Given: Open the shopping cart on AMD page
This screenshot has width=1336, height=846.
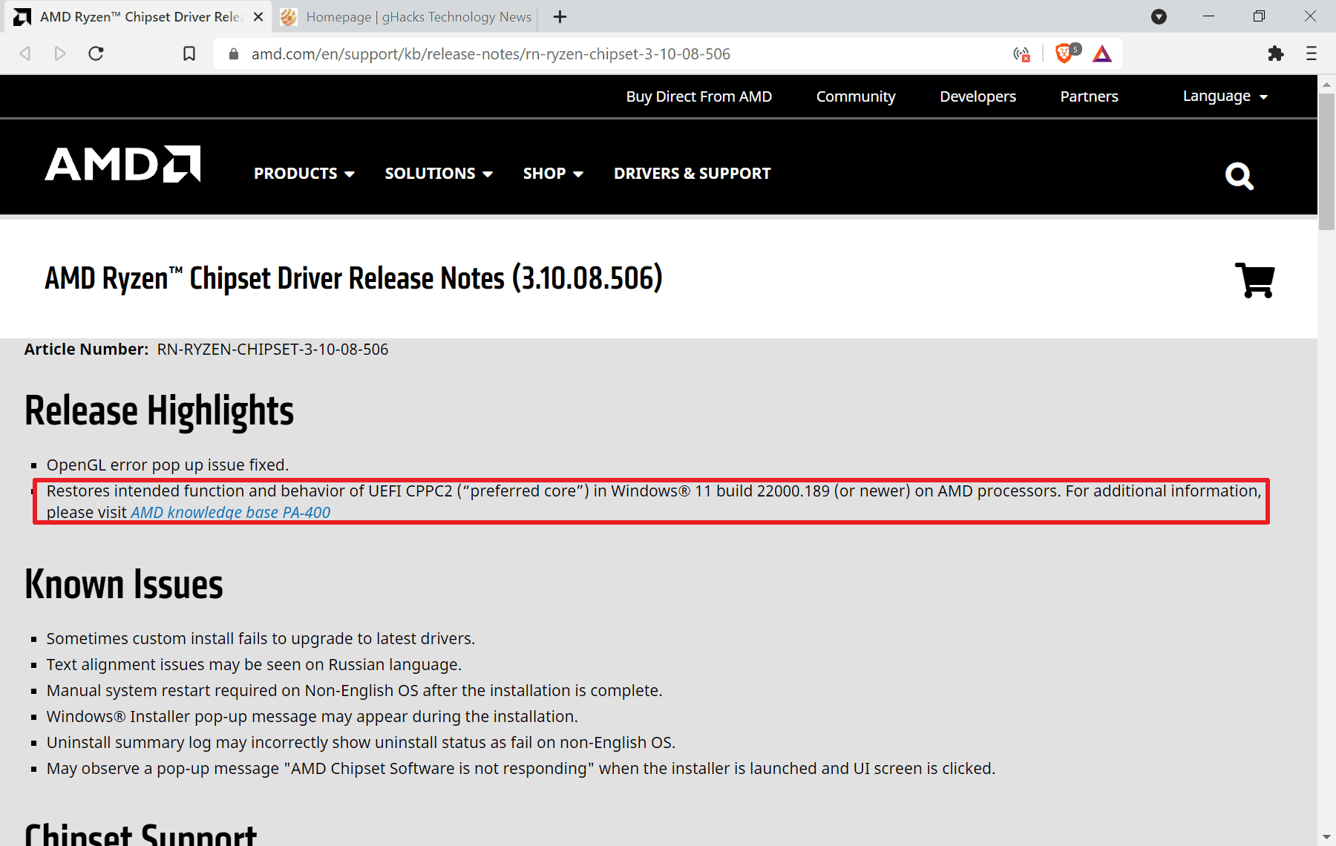Looking at the screenshot, I should (x=1255, y=281).
